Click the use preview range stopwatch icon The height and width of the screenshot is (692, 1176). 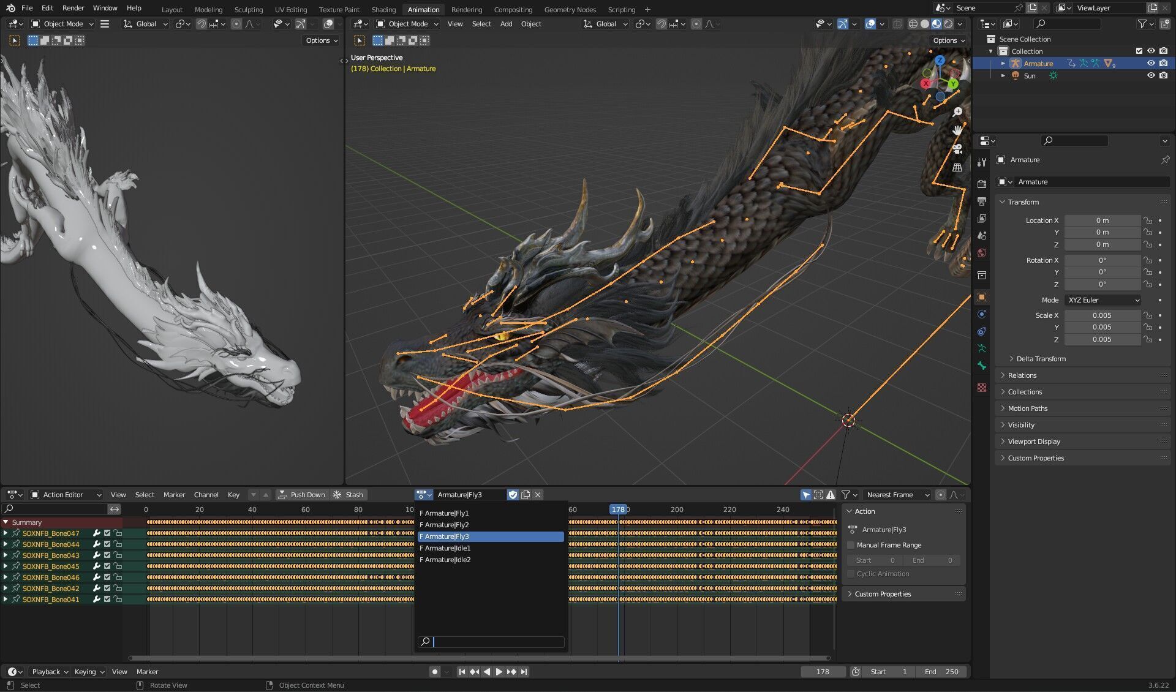(856, 672)
